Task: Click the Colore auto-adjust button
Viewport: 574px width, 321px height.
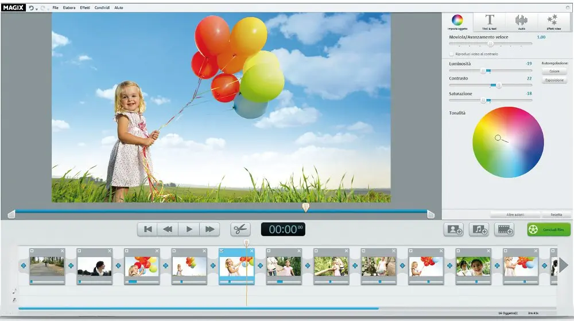Action: pos(554,71)
